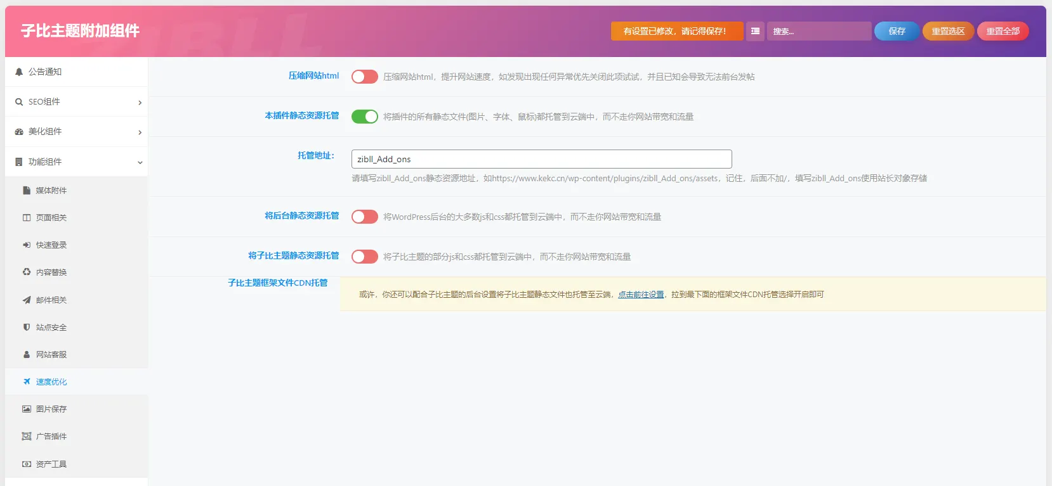The height and width of the screenshot is (486, 1052).
Task: Click the palette icon beside 美化组件
Action: (x=19, y=132)
